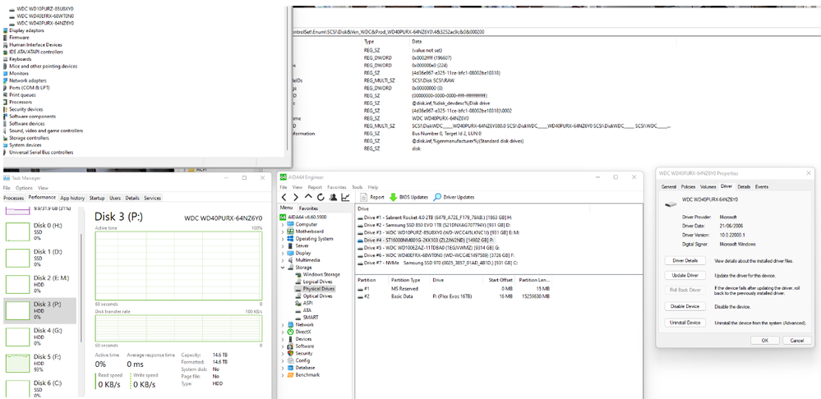Expand the Multimedia node in AIDA64

[x=283, y=260]
